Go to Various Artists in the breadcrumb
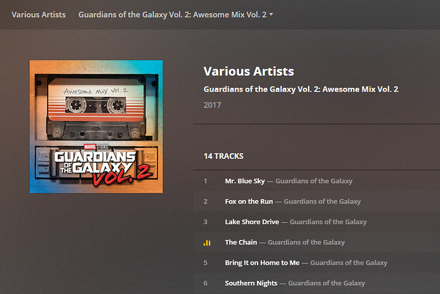The width and height of the screenshot is (440, 294). click(38, 15)
